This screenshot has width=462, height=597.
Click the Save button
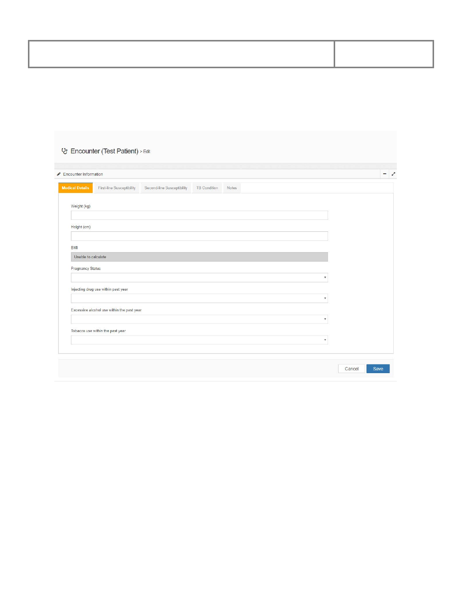coord(378,369)
